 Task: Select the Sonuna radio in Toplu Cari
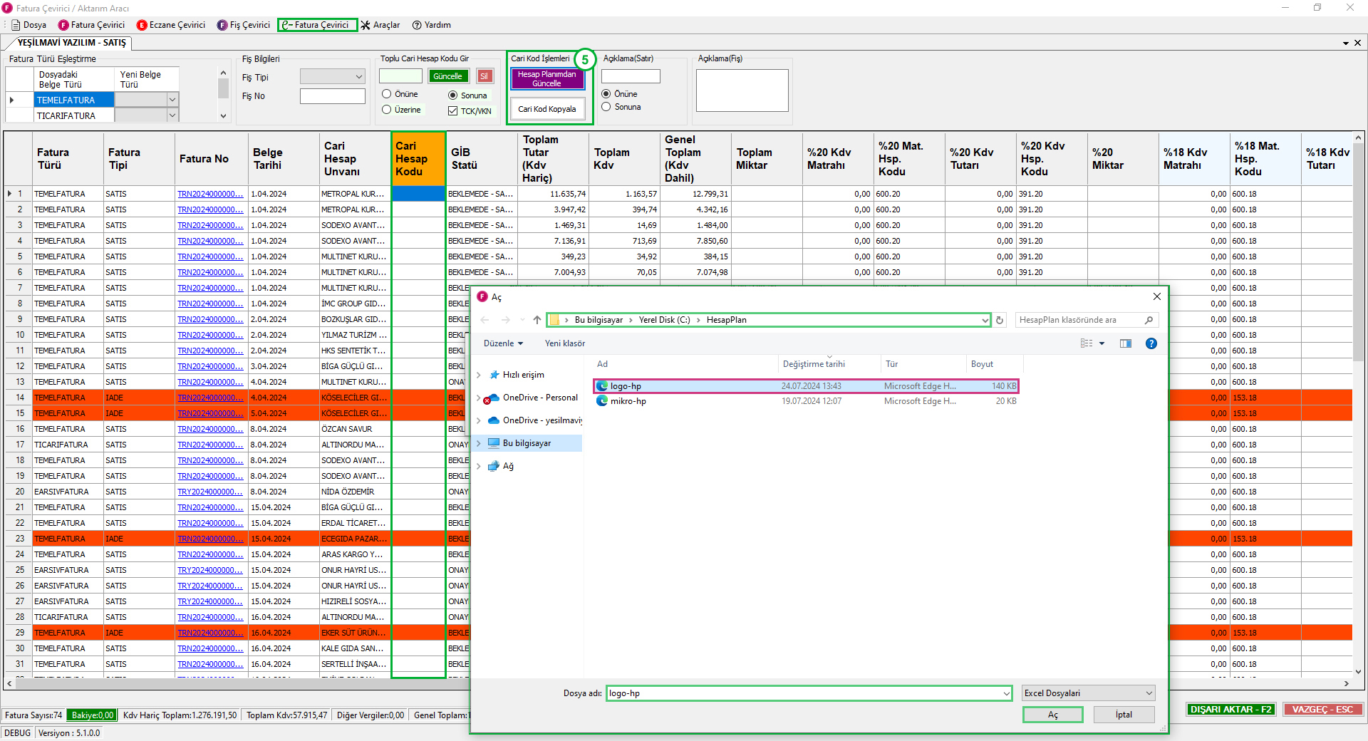[452, 95]
